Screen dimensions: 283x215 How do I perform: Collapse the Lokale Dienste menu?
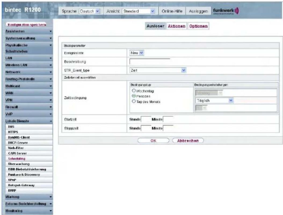[28, 121]
